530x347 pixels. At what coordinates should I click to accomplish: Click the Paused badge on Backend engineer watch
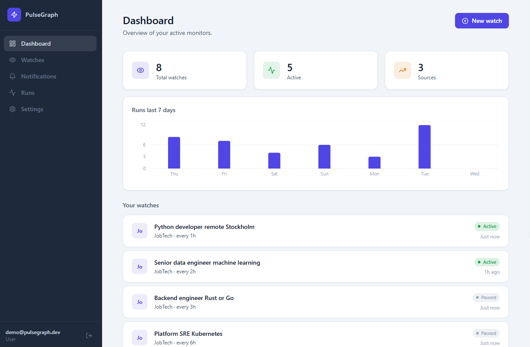point(486,297)
